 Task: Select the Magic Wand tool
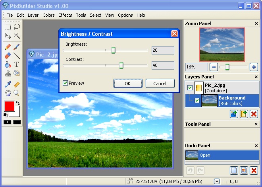[x=17, y=36]
